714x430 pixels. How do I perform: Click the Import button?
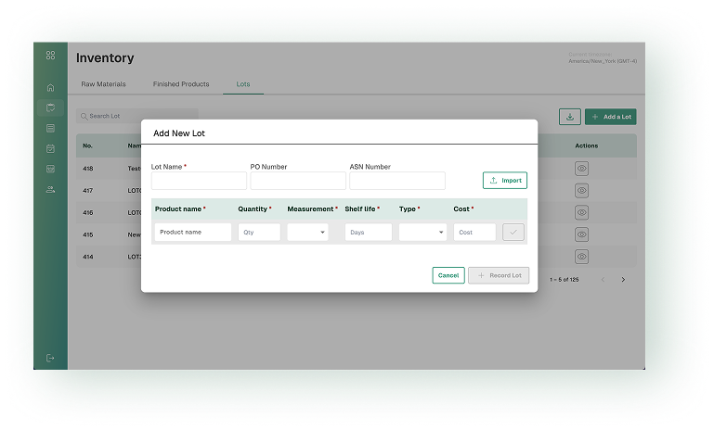click(505, 180)
